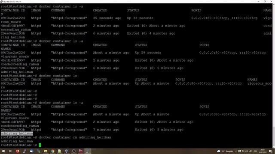Open Task View in the taskbar
275x154 pixels.
pyautogui.click(x=10, y=151)
